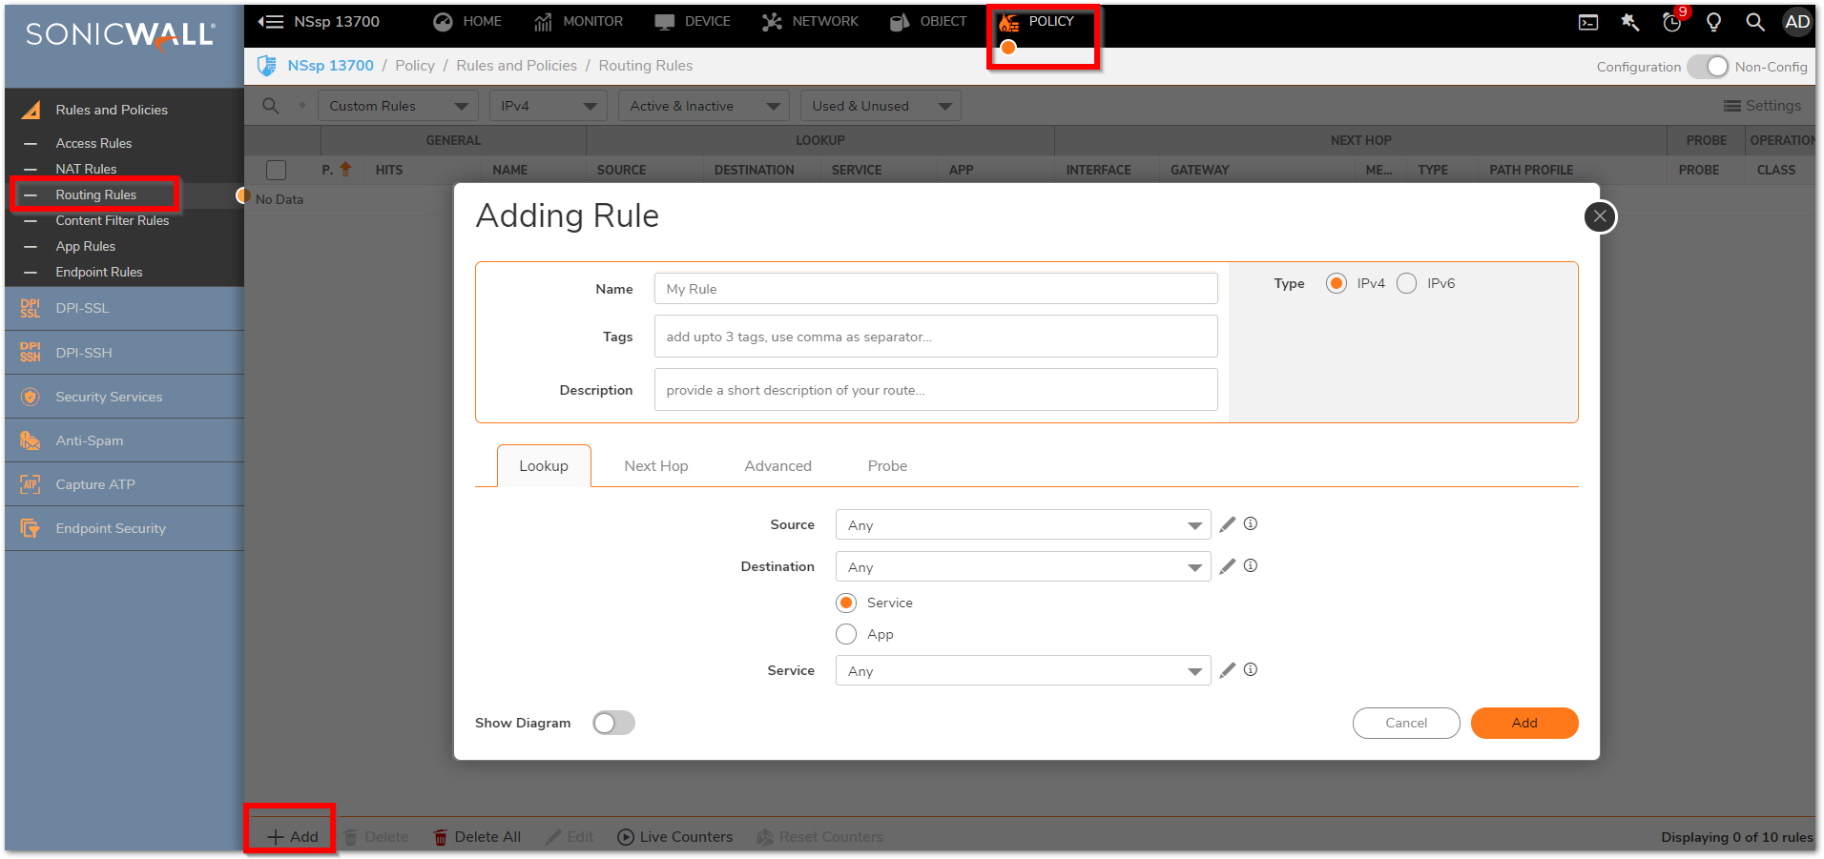Click the Description input field
The height and width of the screenshot is (859, 1824).
tap(936, 390)
